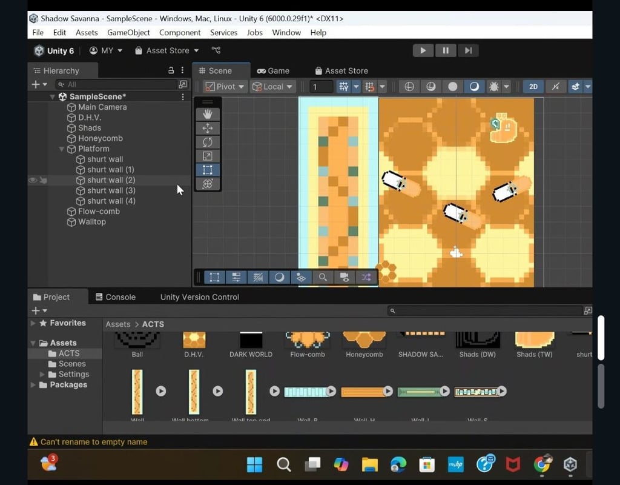Open Chrome from the Windows taskbar

[x=542, y=464]
